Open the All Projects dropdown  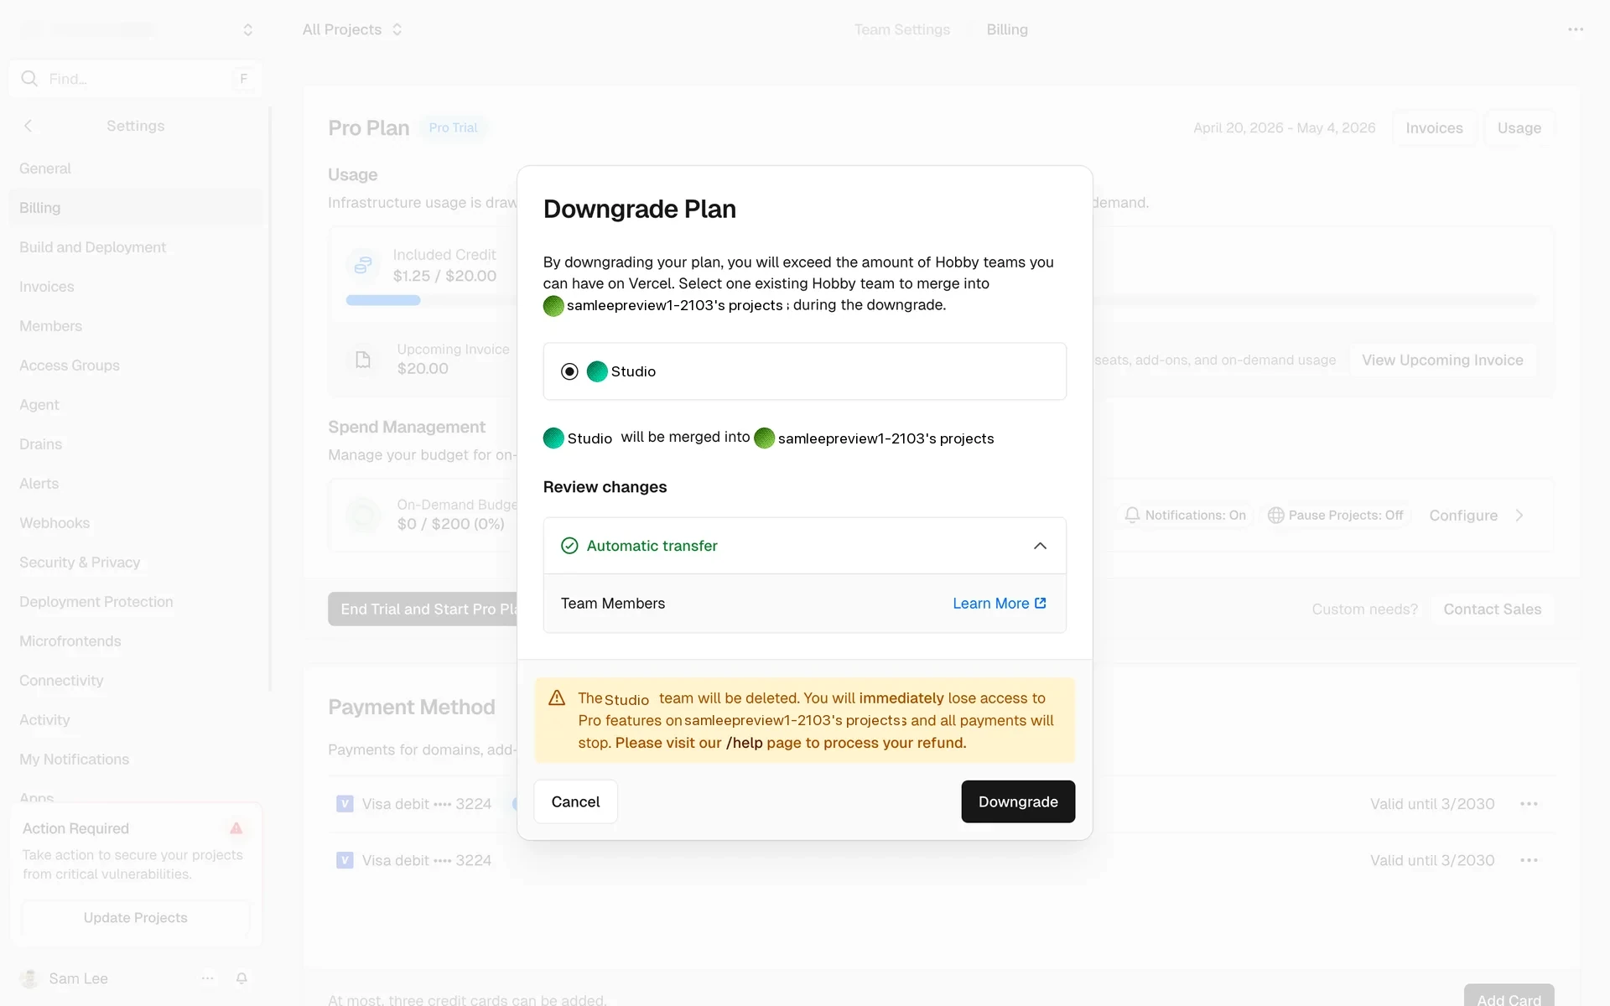352,29
